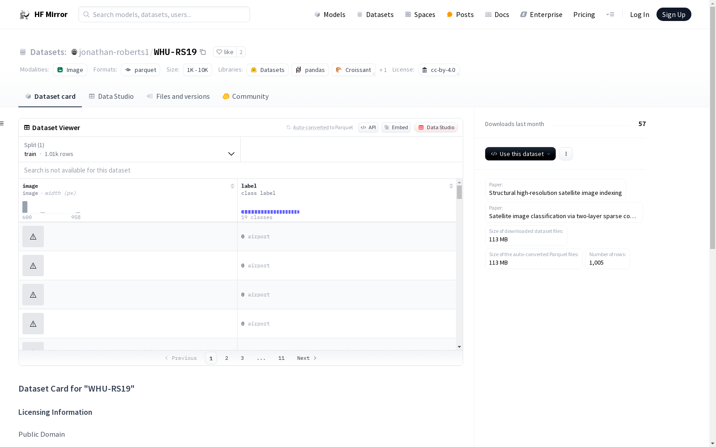Switch to the Dataset card tab

pyautogui.click(x=50, y=97)
